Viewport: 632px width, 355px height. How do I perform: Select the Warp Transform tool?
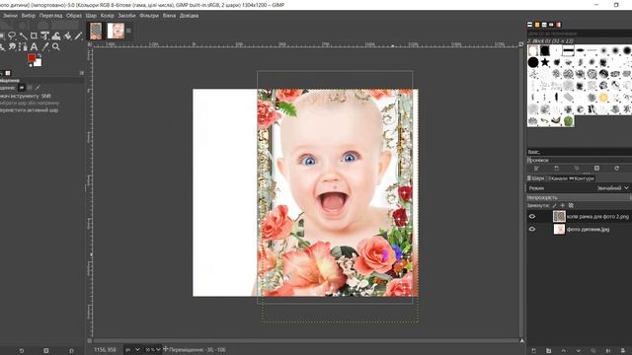tap(56, 35)
